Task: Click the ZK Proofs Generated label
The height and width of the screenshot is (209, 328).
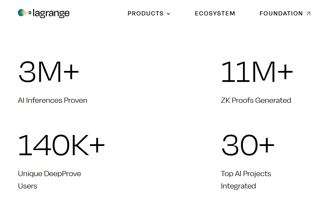Action: 256,100
